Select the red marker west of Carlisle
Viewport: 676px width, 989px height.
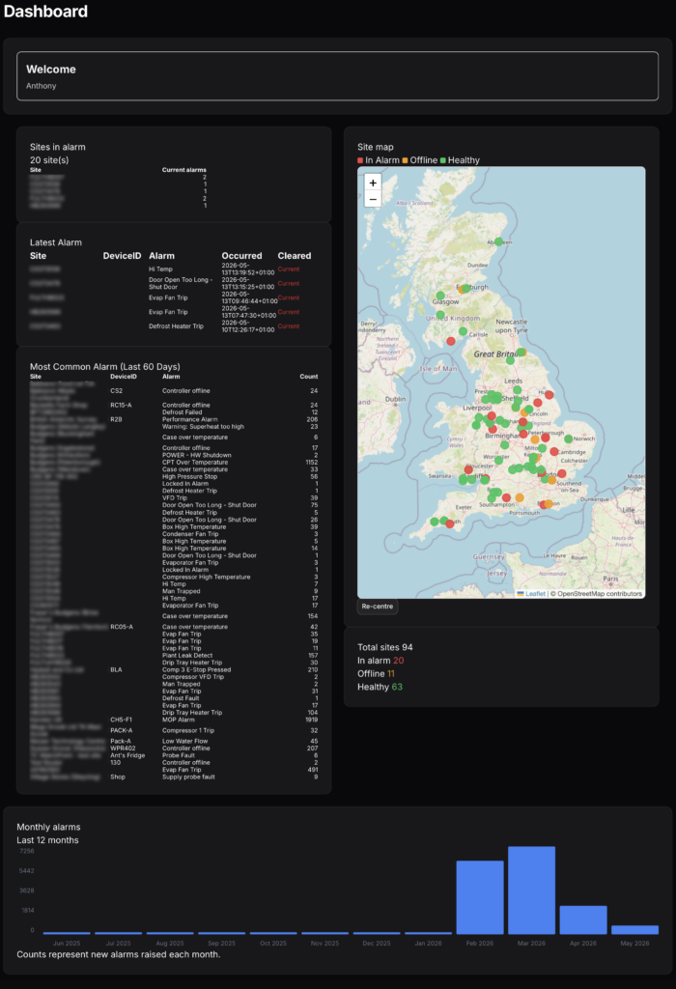click(x=451, y=341)
